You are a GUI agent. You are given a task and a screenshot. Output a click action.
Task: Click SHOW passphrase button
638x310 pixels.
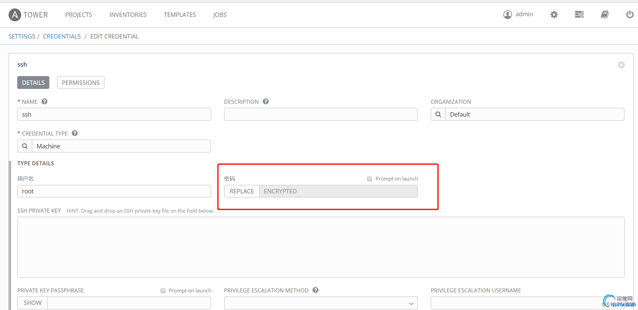[32, 303]
